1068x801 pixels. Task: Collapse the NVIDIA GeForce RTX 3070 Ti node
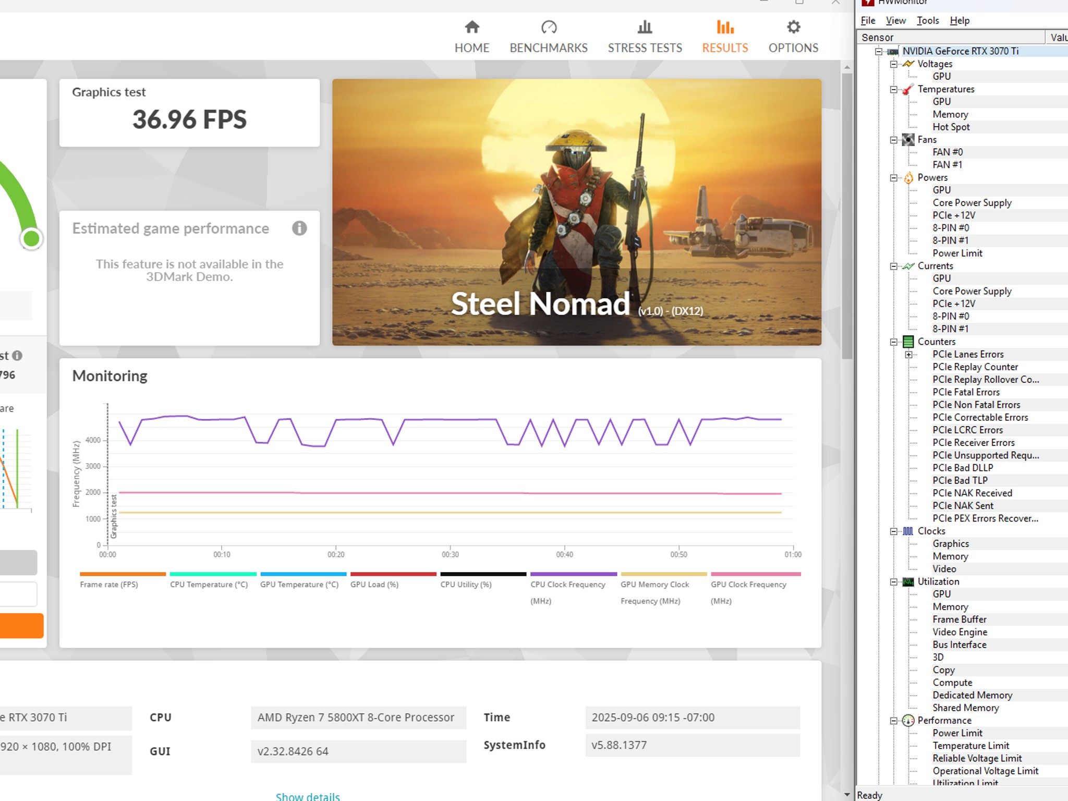click(879, 51)
